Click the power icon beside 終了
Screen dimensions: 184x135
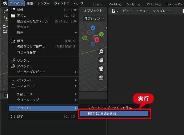point(13,116)
